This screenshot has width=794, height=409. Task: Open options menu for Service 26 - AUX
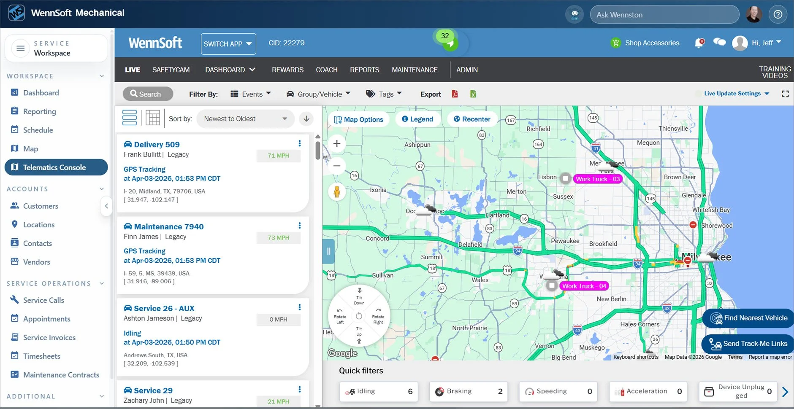click(x=300, y=307)
